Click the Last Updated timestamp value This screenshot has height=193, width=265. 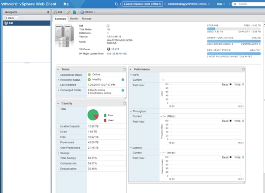tap(101, 85)
